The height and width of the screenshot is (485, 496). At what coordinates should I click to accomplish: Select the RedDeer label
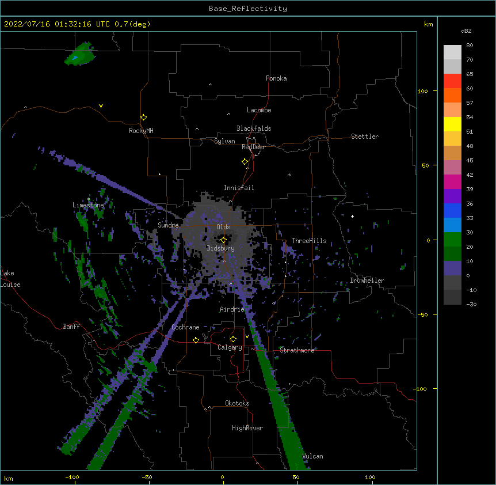(253, 147)
